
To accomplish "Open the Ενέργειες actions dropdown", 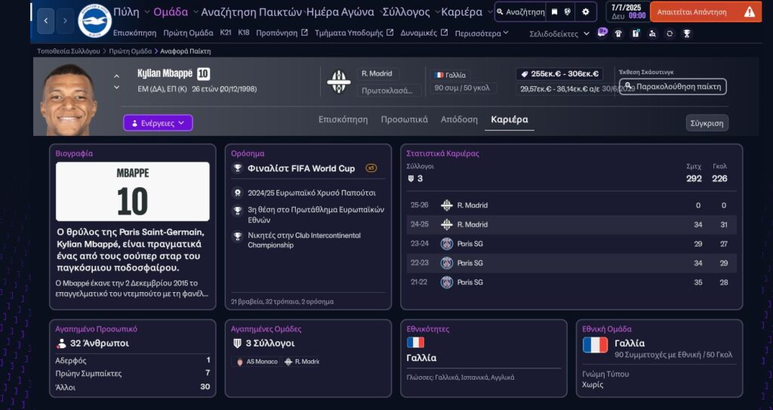I will click(158, 123).
